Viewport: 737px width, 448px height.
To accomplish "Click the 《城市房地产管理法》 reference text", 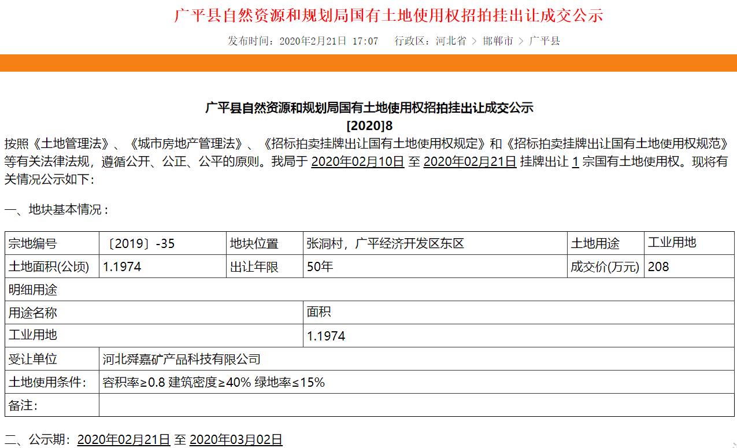I will click(186, 144).
